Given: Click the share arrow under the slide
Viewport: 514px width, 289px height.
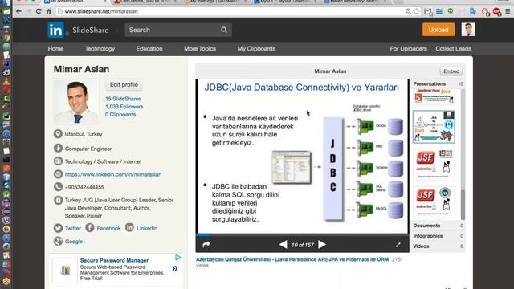Looking at the screenshot, I should tap(206, 244).
